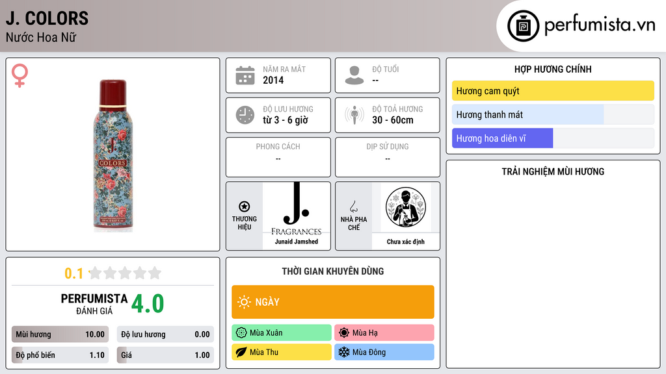Viewport: 666px width, 374px height.
Task: Click the Hợp hương chính heading
Action: tap(553, 69)
